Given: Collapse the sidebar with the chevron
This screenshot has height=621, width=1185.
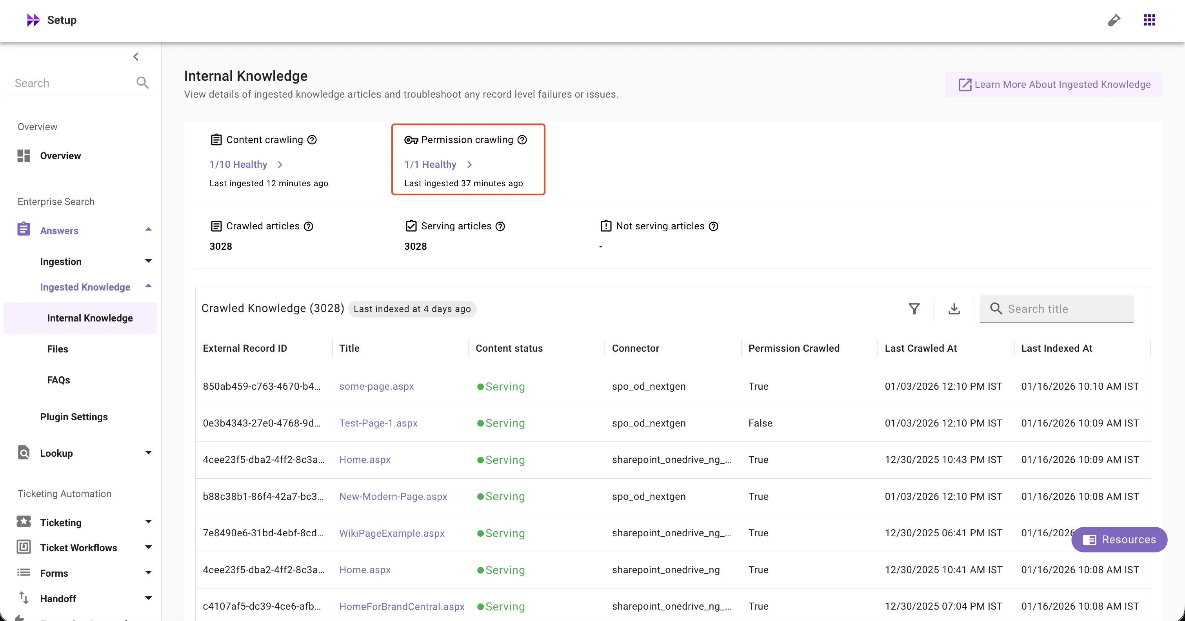Looking at the screenshot, I should point(136,56).
